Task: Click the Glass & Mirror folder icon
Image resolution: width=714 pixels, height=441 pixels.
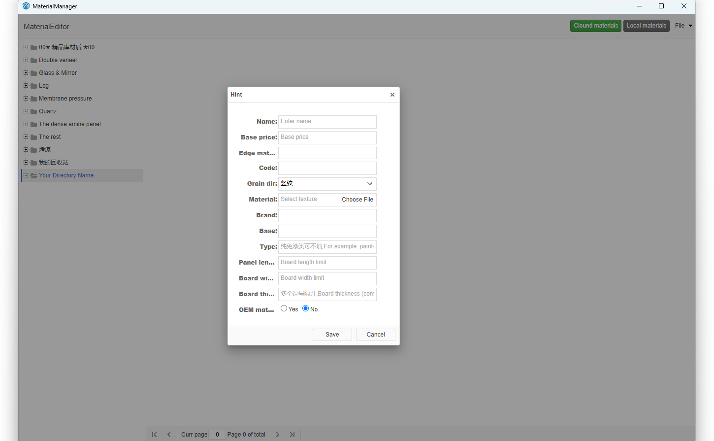Action: (x=34, y=73)
